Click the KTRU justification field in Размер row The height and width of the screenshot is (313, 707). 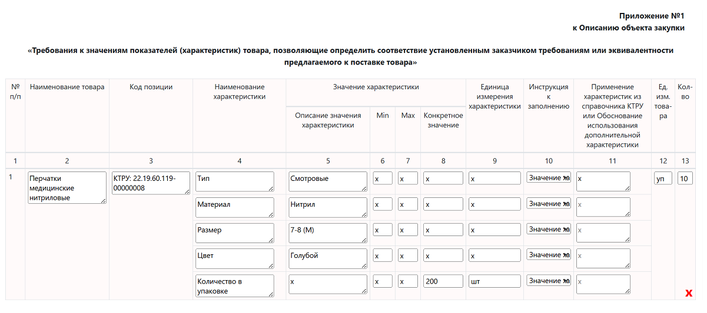tap(603, 233)
